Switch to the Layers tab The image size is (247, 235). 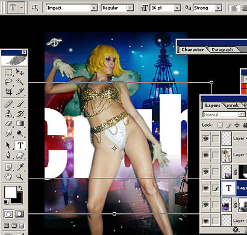(213, 105)
